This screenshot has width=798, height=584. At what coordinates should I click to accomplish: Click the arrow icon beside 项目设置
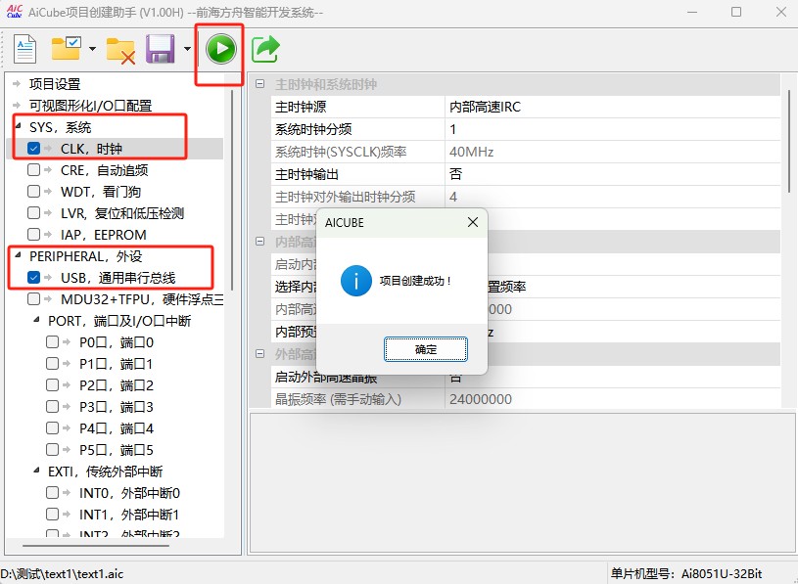coord(17,83)
